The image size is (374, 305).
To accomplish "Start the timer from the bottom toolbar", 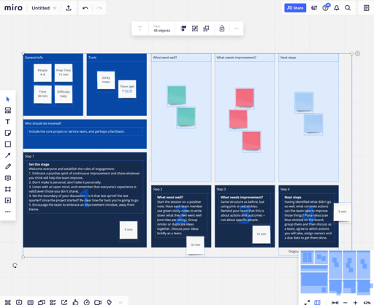I will [87, 302].
